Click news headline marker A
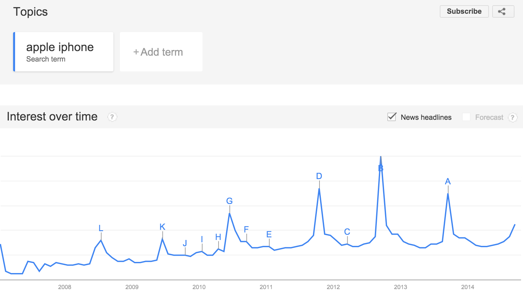The width and height of the screenshot is (523, 294). 448,181
